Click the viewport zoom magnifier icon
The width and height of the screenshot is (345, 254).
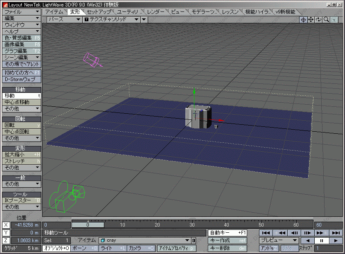coord(327,20)
